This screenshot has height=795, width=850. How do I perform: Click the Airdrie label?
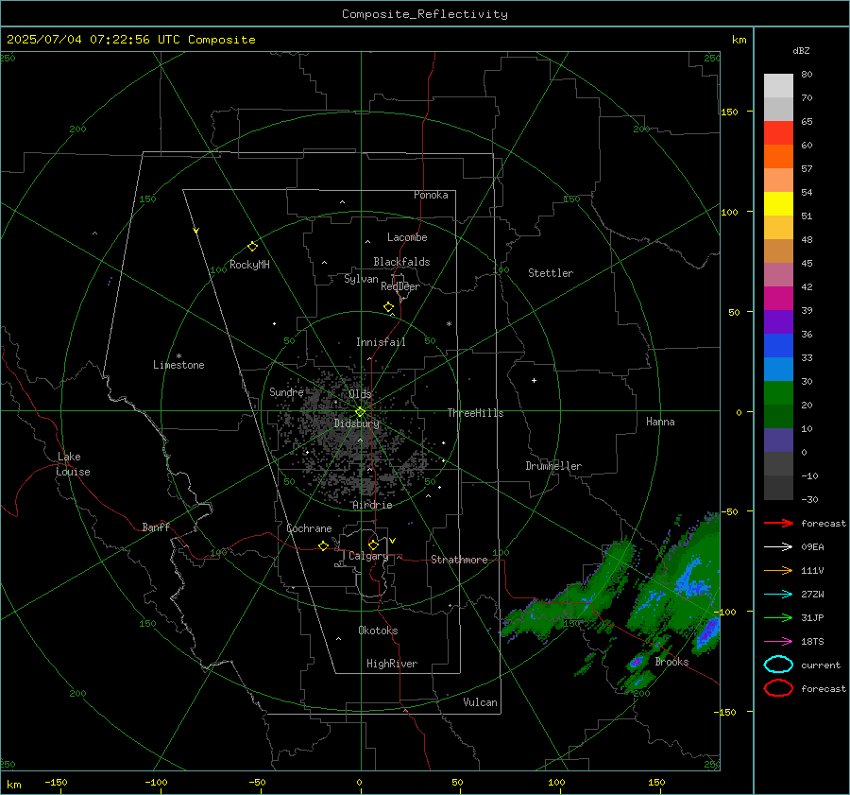coord(372,505)
